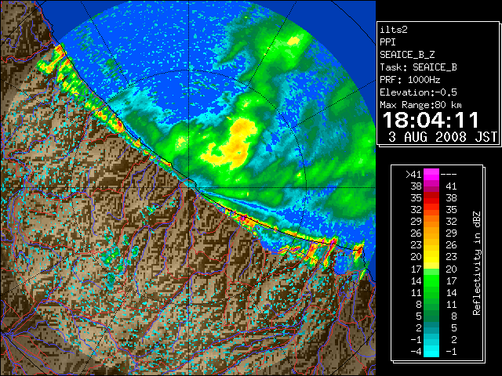The image size is (502, 376).
Task: Select the Elevation:-0.5 text
Action: tap(418, 92)
